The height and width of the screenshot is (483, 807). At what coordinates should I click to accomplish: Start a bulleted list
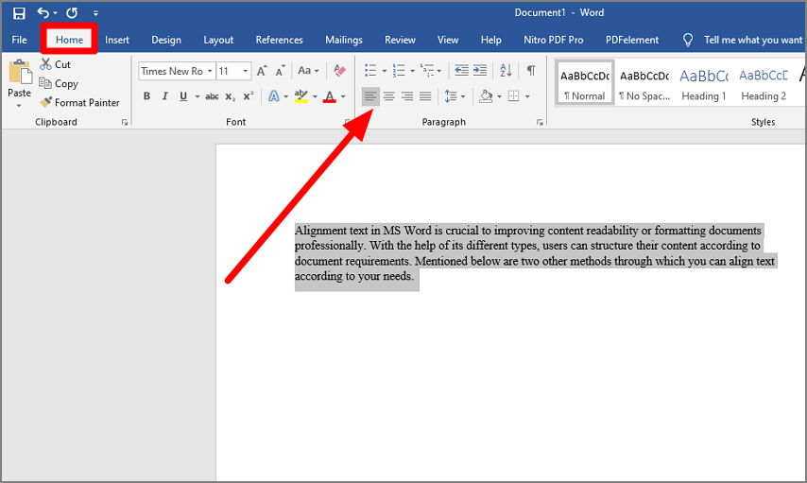370,71
